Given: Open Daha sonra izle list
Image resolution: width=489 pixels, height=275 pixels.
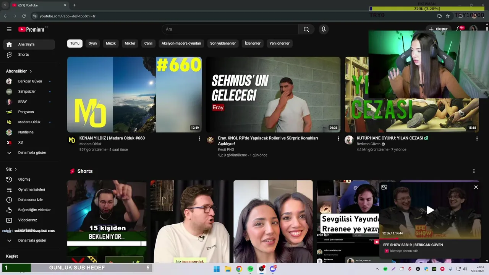Looking at the screenshot, I should point(29,200).
